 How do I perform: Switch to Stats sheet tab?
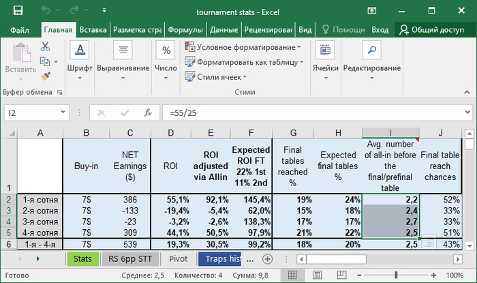82,259
